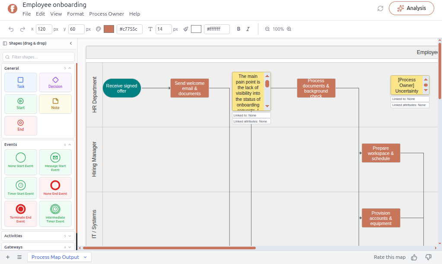The height and width of the screenshot is (264, 442).
Task: Open the Process Owner menu
Action: point(107,14)
